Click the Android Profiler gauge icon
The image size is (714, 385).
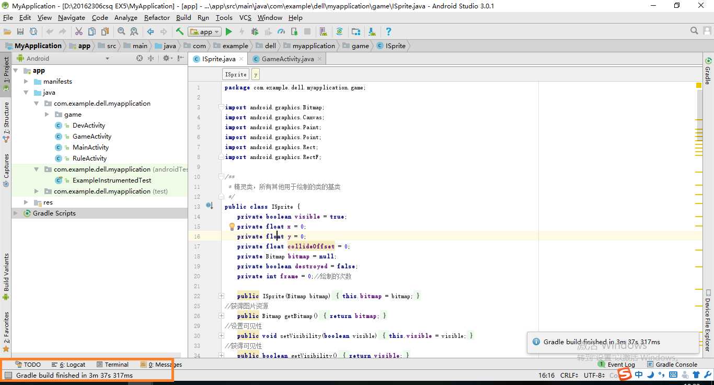[281, 32]
